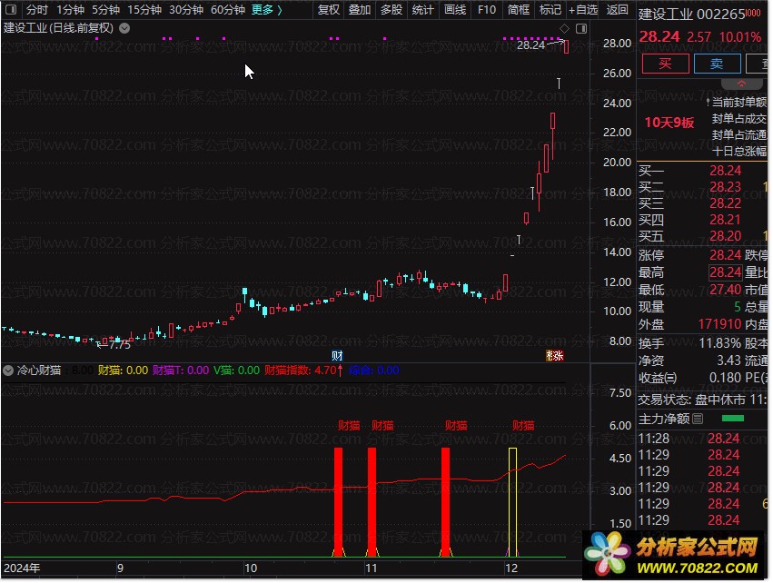
Task: Click the 收益(三) value 0.180
Action: [725, 378]
